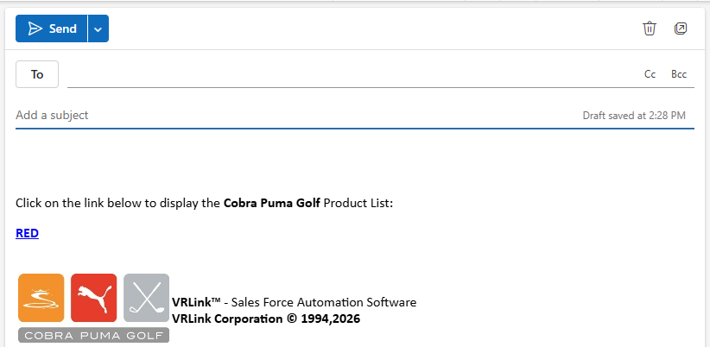Click the bold Cobra Puma Golf text in the message
This screenshot has height=347, width=710.
272,203
